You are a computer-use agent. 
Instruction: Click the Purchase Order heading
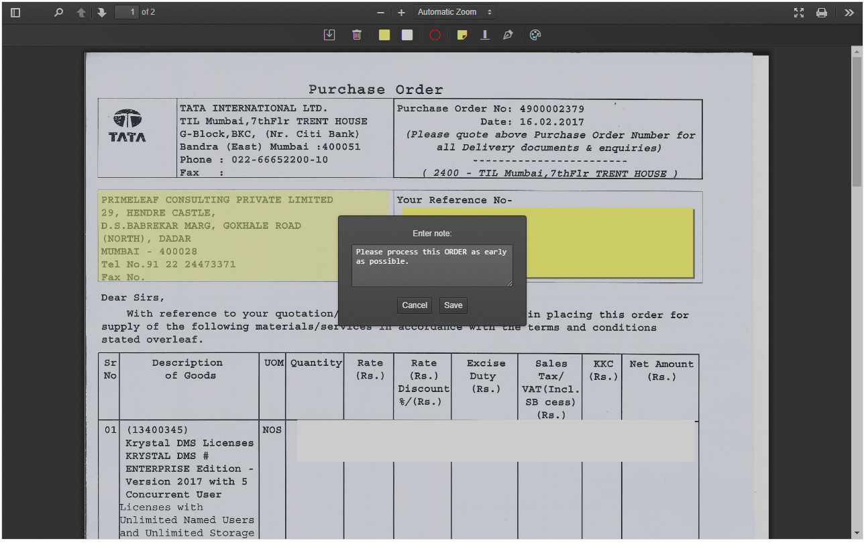coord(376,89)
